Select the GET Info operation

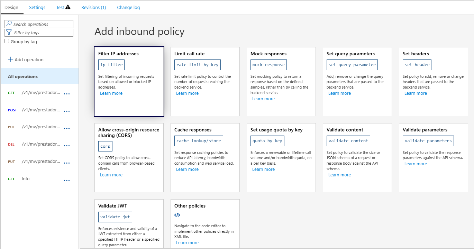39,179
